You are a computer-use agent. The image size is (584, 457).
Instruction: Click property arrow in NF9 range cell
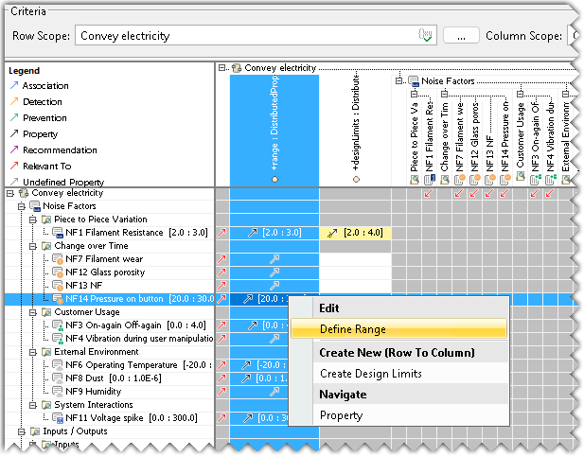coord(274,392)
